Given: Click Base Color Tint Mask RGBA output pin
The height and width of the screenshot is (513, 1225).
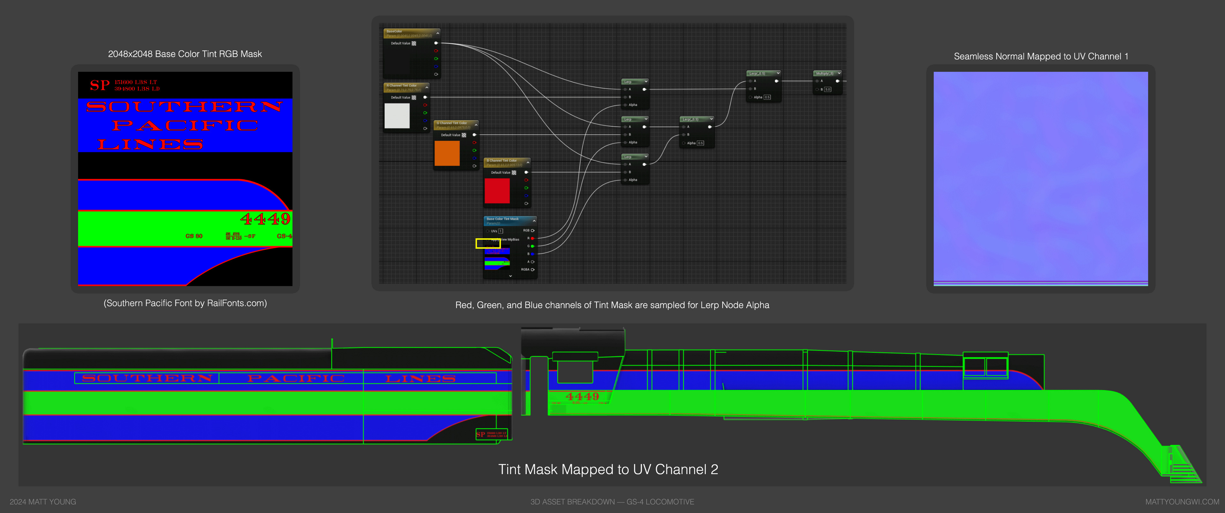Looking at the screenshot, I should [533, 270].
